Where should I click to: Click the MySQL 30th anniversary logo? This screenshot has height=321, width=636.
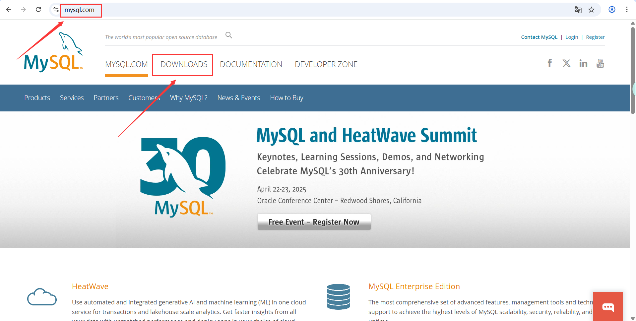point(183,177)
